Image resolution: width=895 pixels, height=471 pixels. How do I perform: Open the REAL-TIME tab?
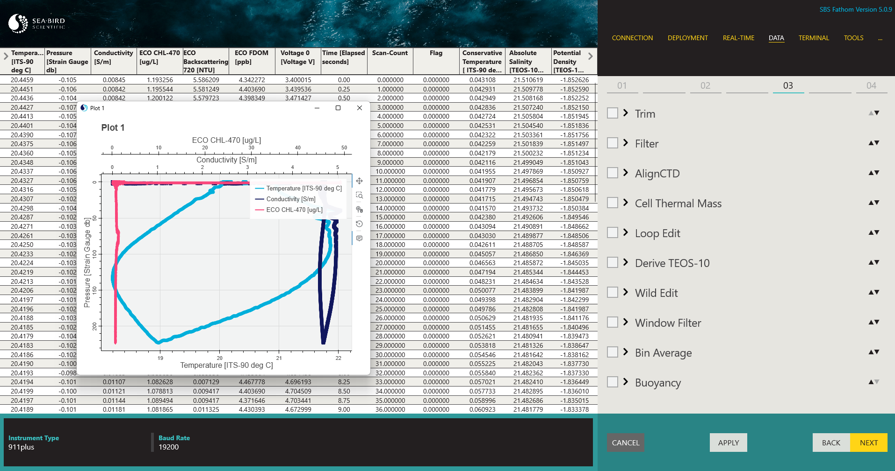coord(739,38)
